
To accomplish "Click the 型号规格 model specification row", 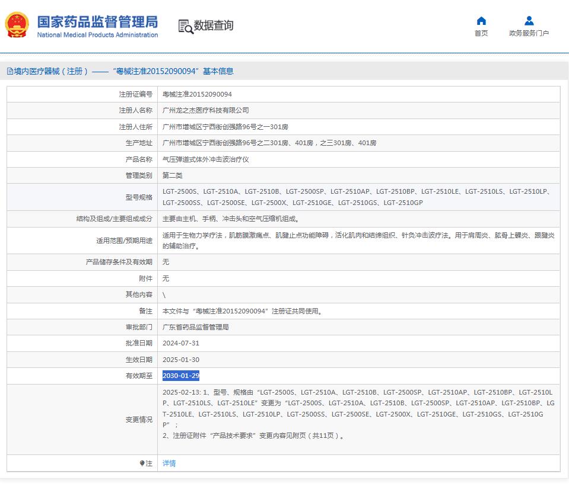I will coord(297,196).
